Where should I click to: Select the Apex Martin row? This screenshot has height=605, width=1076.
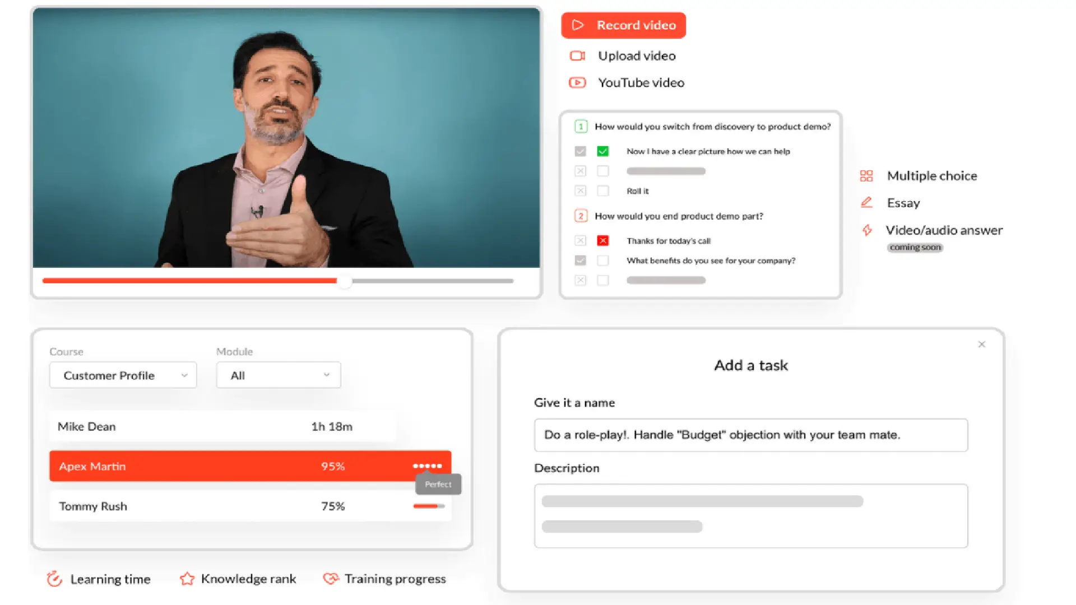tap(251, 466)
